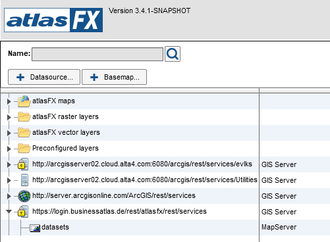Image resolution: width=330 pixels, height=242 pixels.
Task: Expand the evlks services server node
Action: 9,164
